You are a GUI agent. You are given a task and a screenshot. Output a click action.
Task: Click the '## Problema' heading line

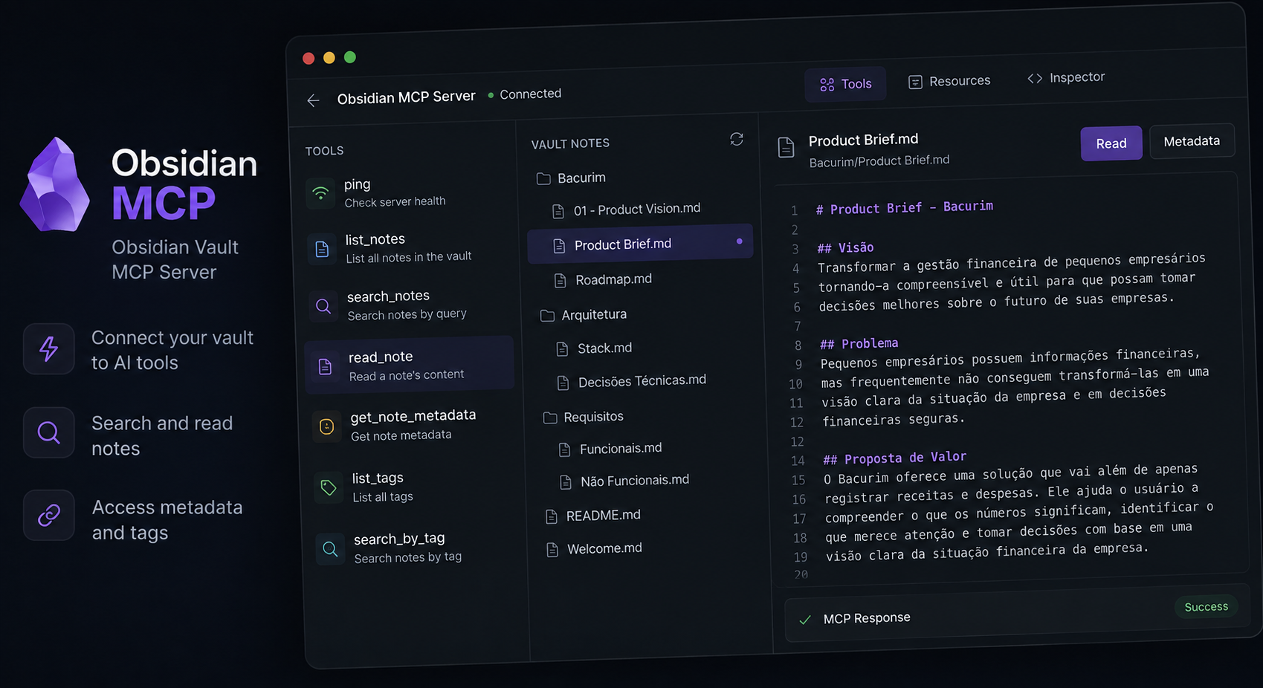click(859, 343)
